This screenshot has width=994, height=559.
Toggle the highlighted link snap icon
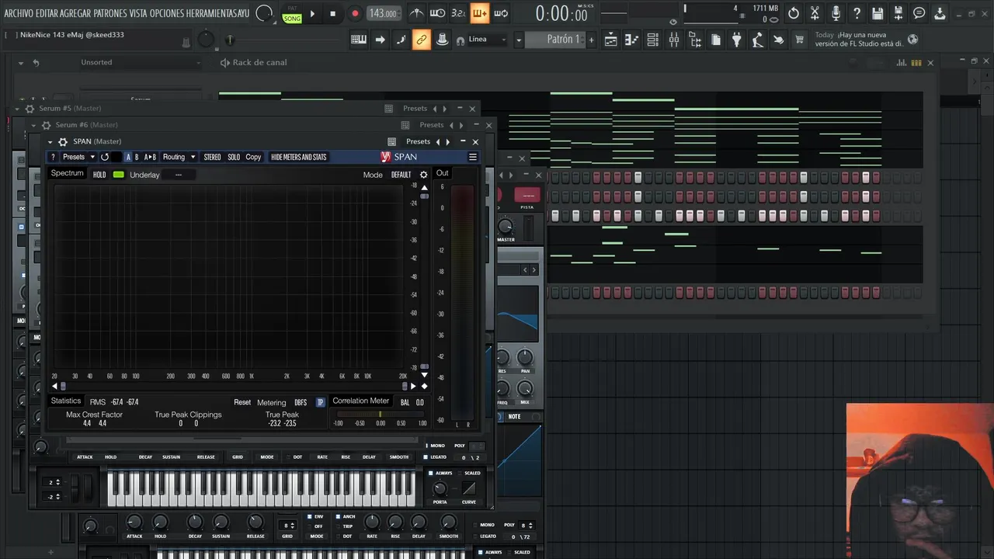[422, 40]
